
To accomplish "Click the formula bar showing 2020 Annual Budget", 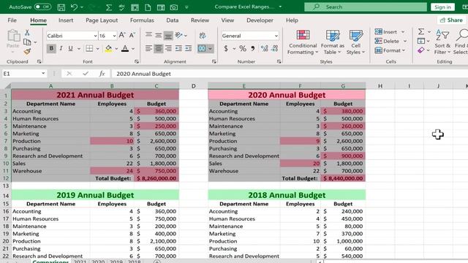I will 289,74.
